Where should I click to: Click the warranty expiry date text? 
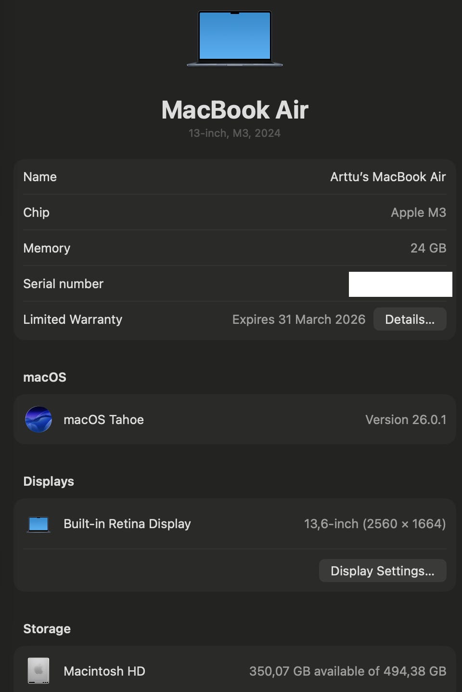coord(299,319)
